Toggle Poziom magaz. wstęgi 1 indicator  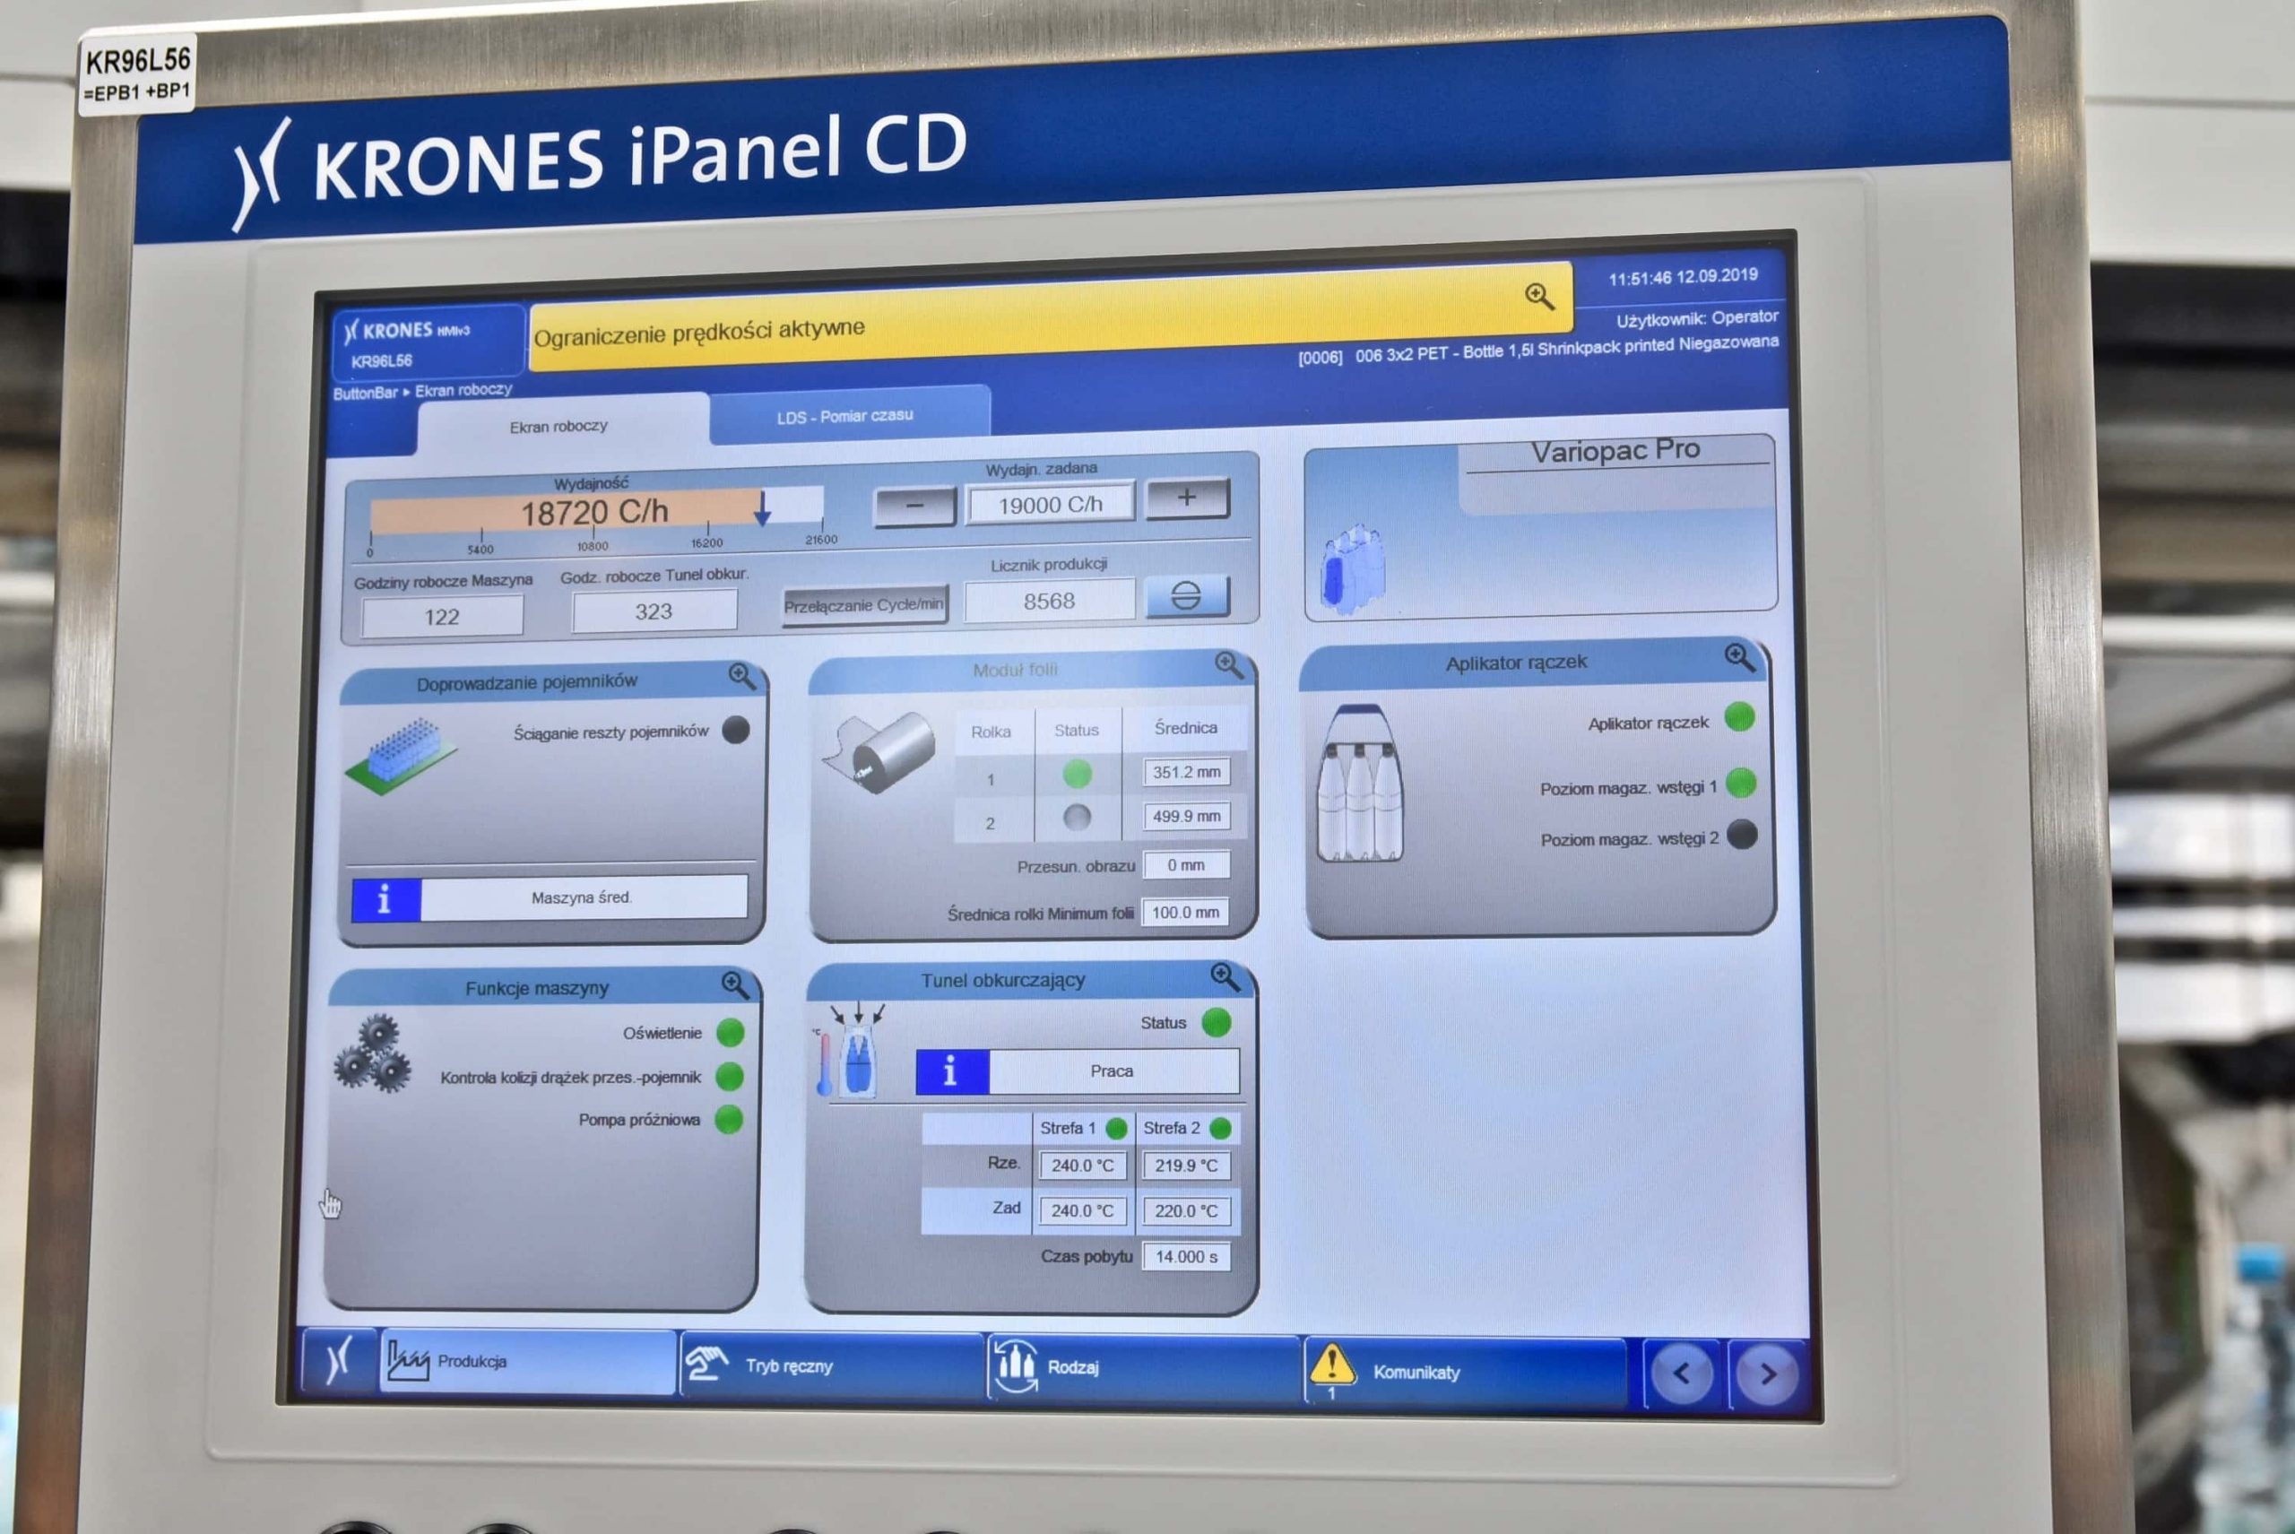1740,783
